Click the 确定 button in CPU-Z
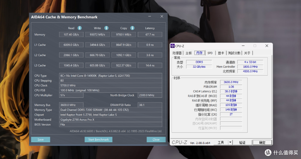This screenshot has width=301, height=159. tap(262, 143)
